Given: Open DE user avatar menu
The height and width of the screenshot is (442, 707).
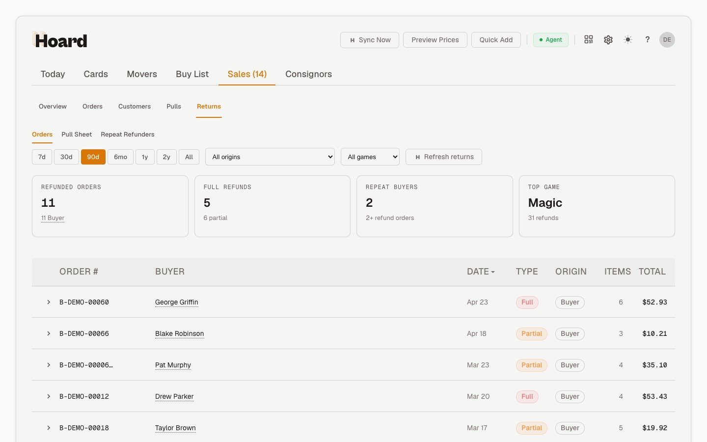Looking at the screenshot, I should click(x=667, y=40).
